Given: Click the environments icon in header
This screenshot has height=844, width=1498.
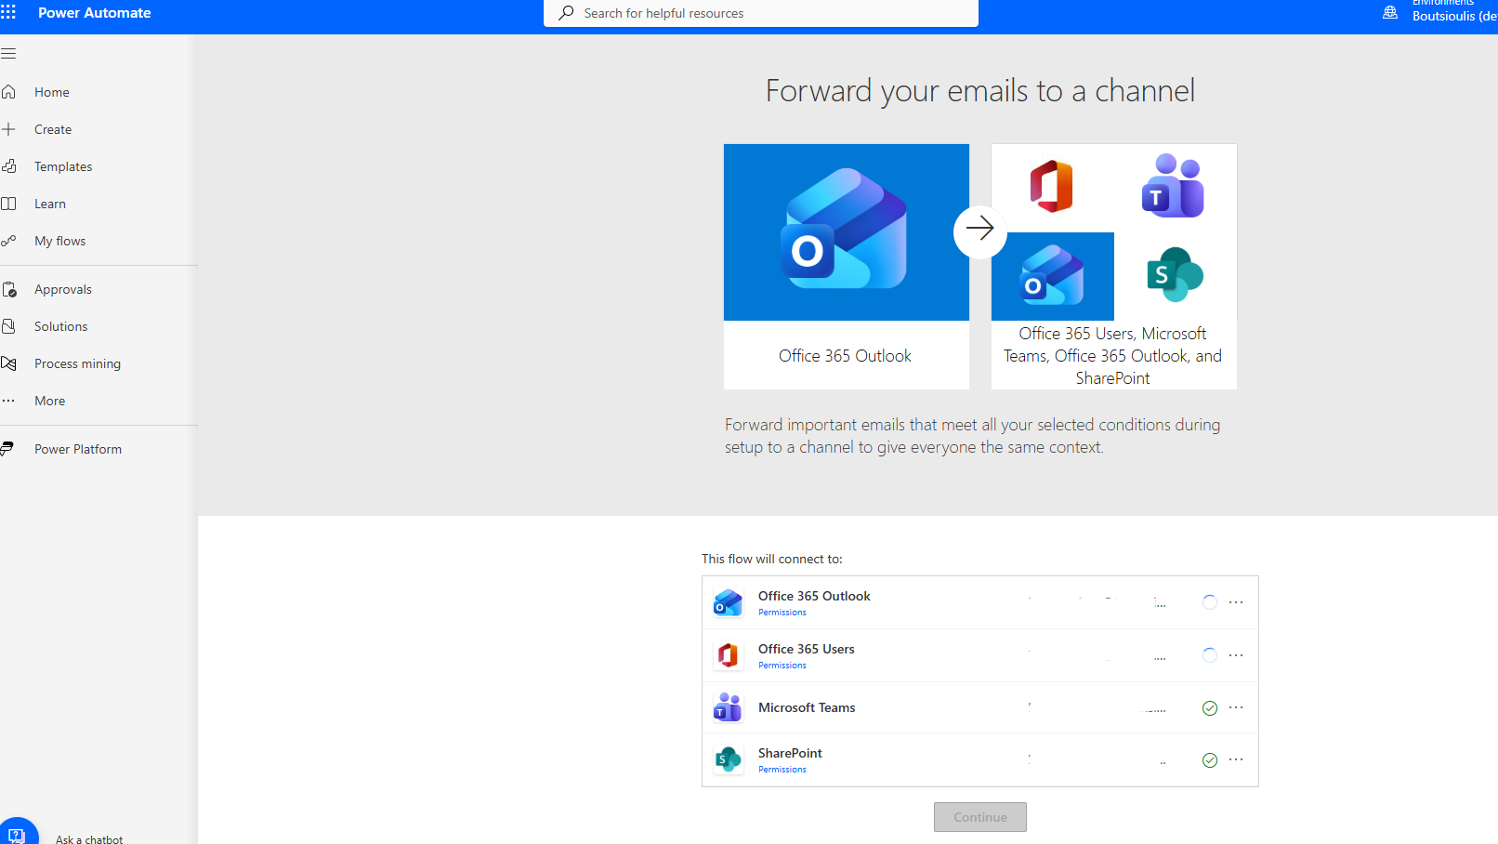Looking at the screenshot, I should coord(1390,13).
